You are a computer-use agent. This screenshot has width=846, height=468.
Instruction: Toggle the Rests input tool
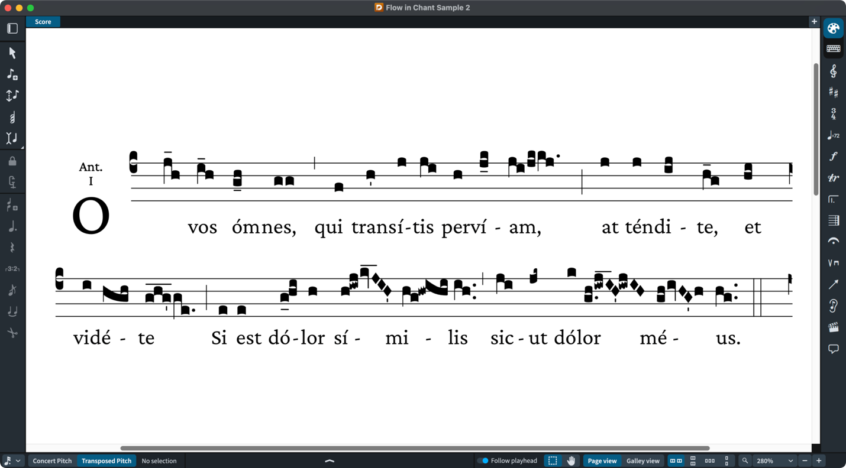pyautogui.click(x=12, y=248)
